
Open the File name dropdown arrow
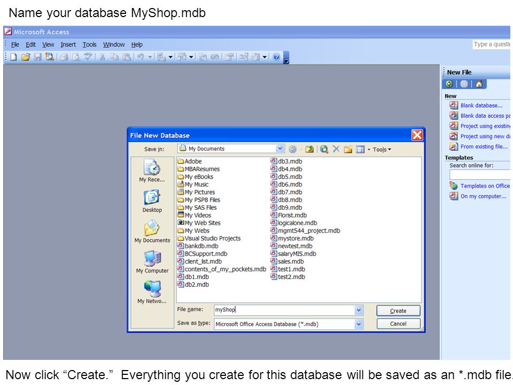click(x=359, y=310)
